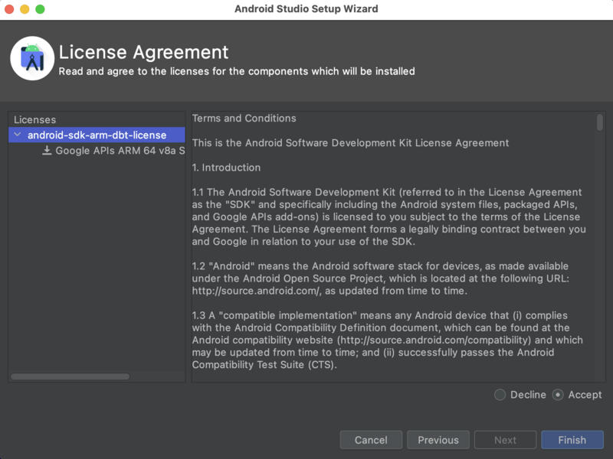
Task: Maximize the Setup Wizard window
Action: (x=40, y=9)
